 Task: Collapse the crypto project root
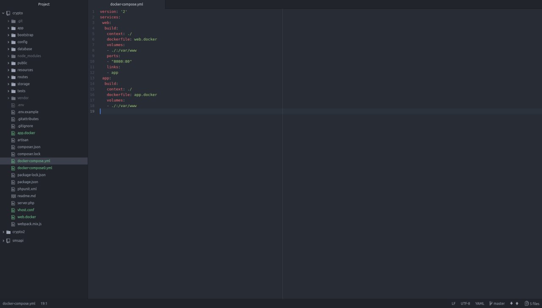[3, 13]
